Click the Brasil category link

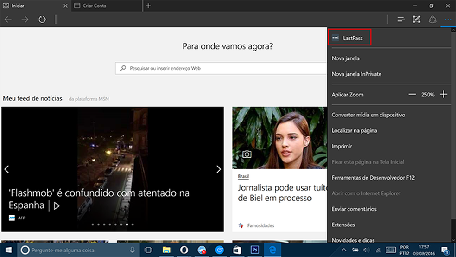243,176
